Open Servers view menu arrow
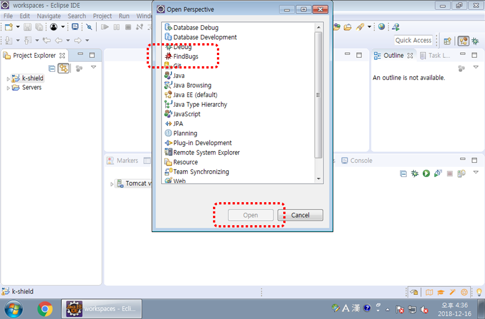 [475, 172]
